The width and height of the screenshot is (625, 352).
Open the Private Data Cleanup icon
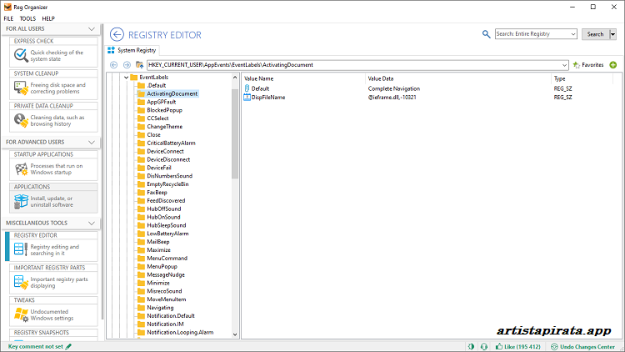[x=21, y=120]
